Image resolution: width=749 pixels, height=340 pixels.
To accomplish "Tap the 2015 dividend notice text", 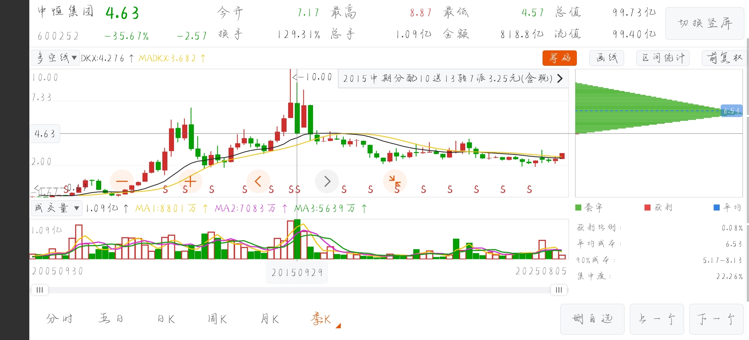I will point(448,78).
